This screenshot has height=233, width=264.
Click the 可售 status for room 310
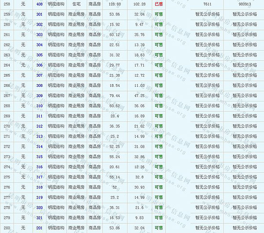coord(158,106)
